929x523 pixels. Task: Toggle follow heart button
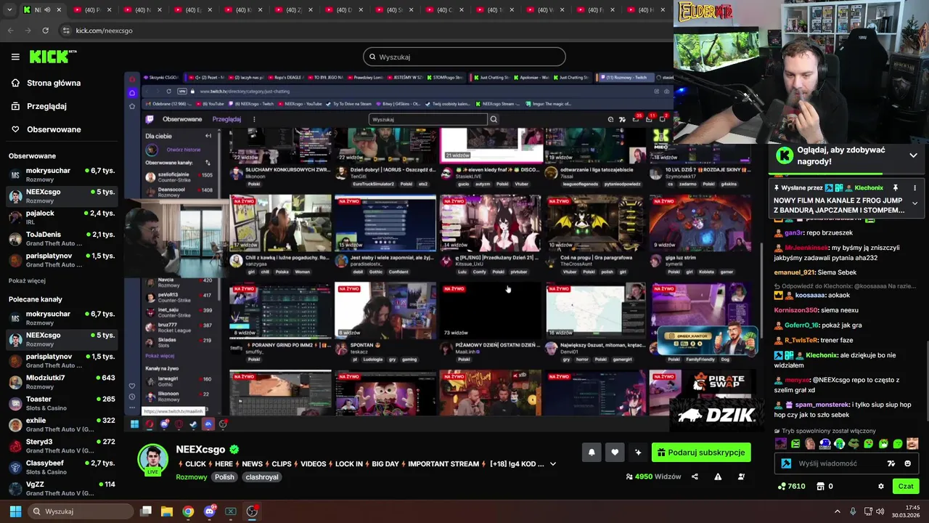click(x=615, y=453)
